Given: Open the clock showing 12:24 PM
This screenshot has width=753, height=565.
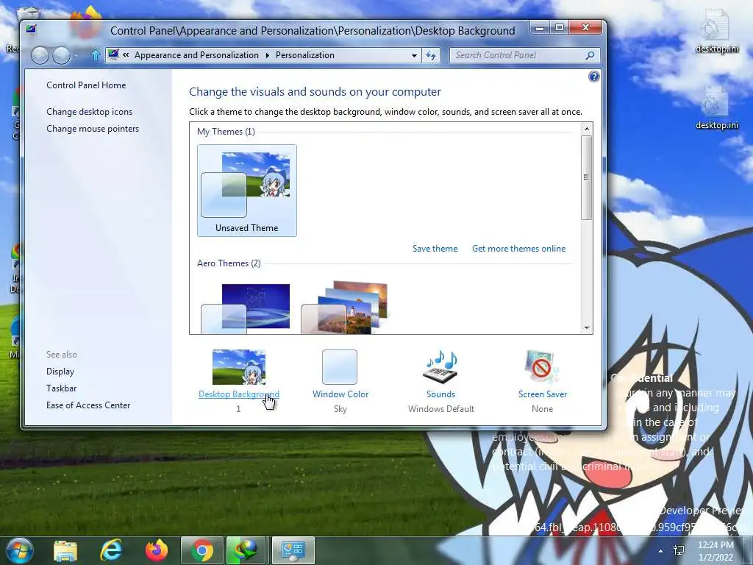Looking at the screenshot, I should 715,551.
